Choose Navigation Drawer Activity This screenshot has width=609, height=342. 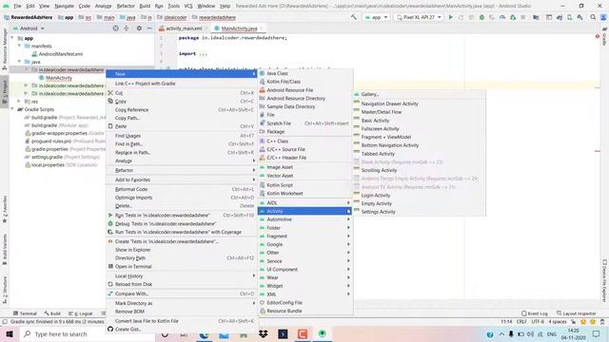pos(389,104)
